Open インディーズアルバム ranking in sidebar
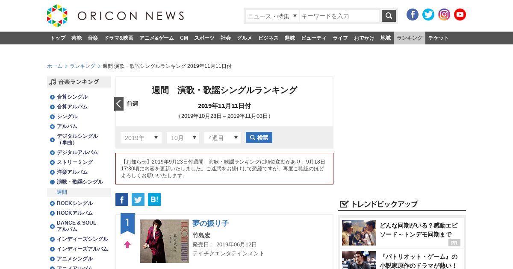Image resolution: width=513 pixels, height=269 pixels. click(x=83, y=249)
